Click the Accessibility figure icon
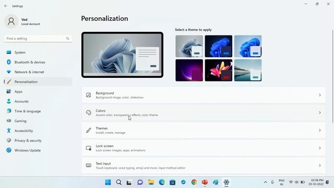 coord(9,131)
